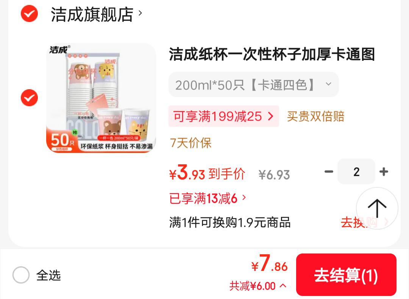Increase quantity with the plus icon
The image size is (409, 299).
pyautogui.click(x=384, y=172)
